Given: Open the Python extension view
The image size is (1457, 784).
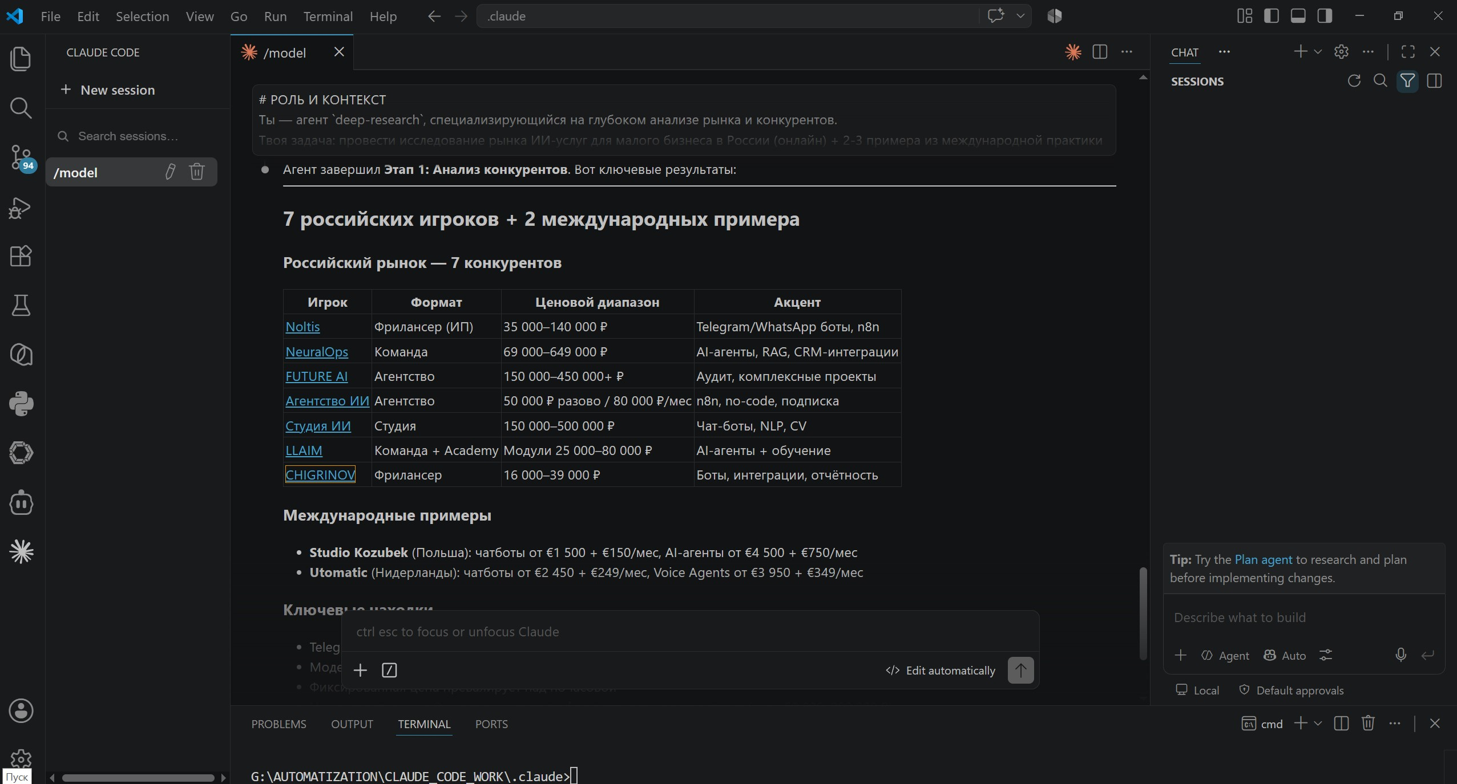Looking at the screenshot, I should tap(21, 404).
